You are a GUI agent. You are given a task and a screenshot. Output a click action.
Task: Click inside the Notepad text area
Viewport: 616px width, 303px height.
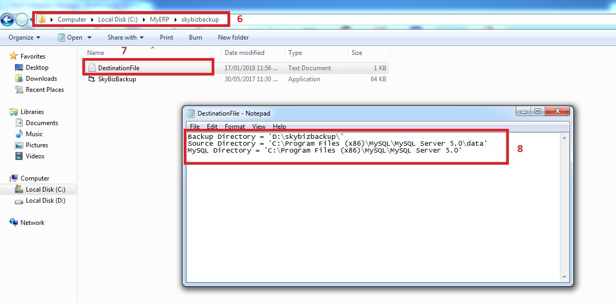369,222
